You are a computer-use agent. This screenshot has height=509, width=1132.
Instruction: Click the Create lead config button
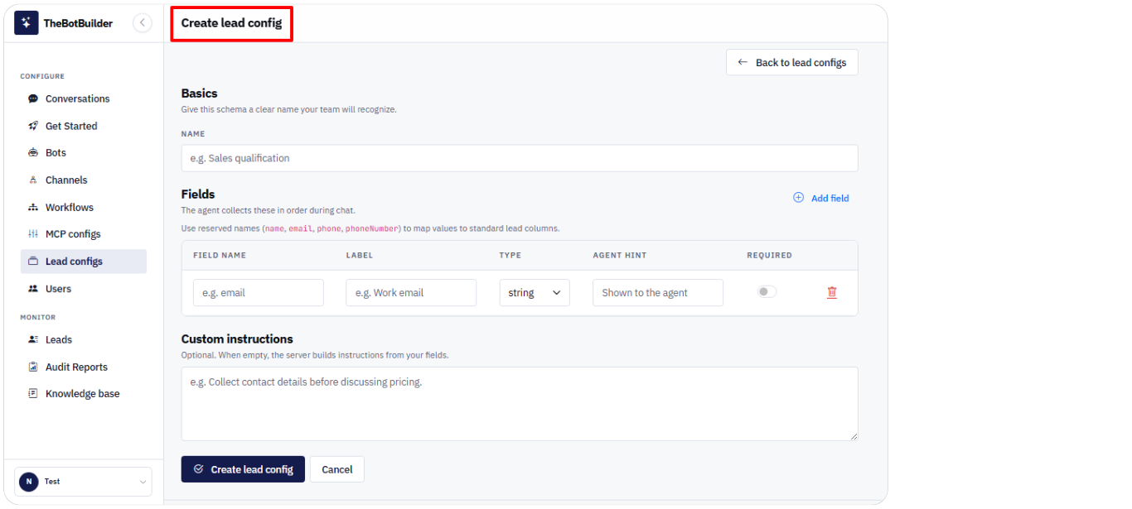(243, 469)
